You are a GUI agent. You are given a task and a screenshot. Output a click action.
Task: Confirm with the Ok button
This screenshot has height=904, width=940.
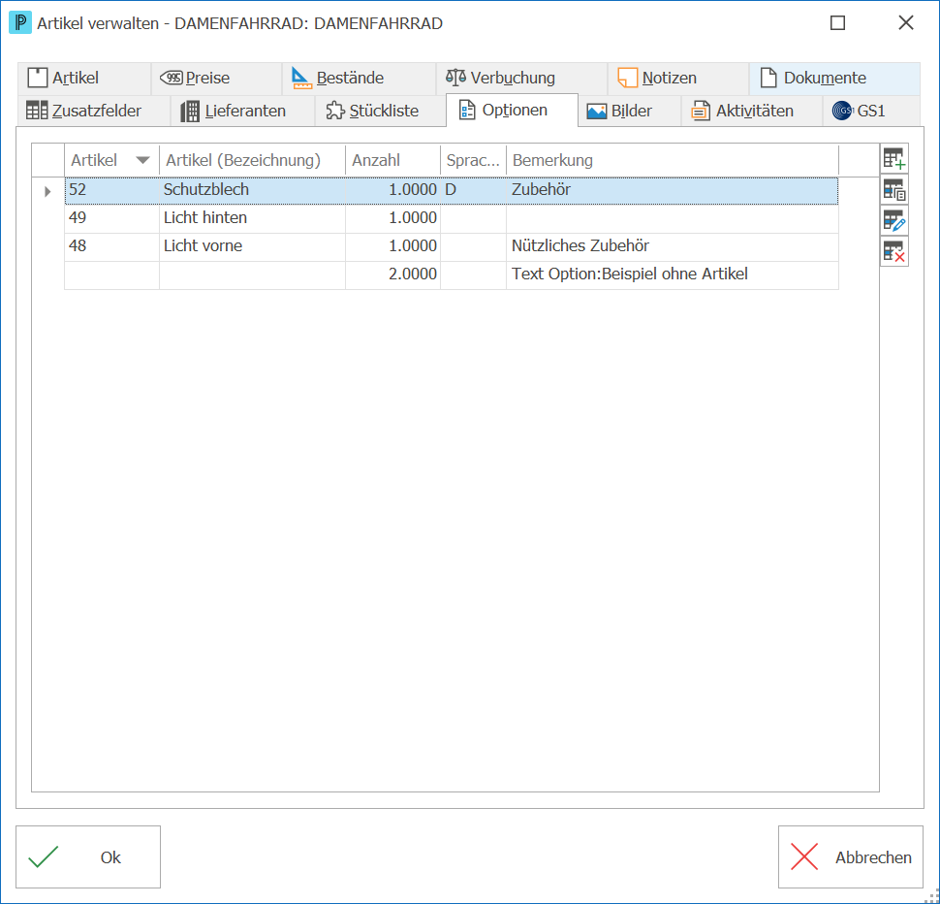(88, 856)
